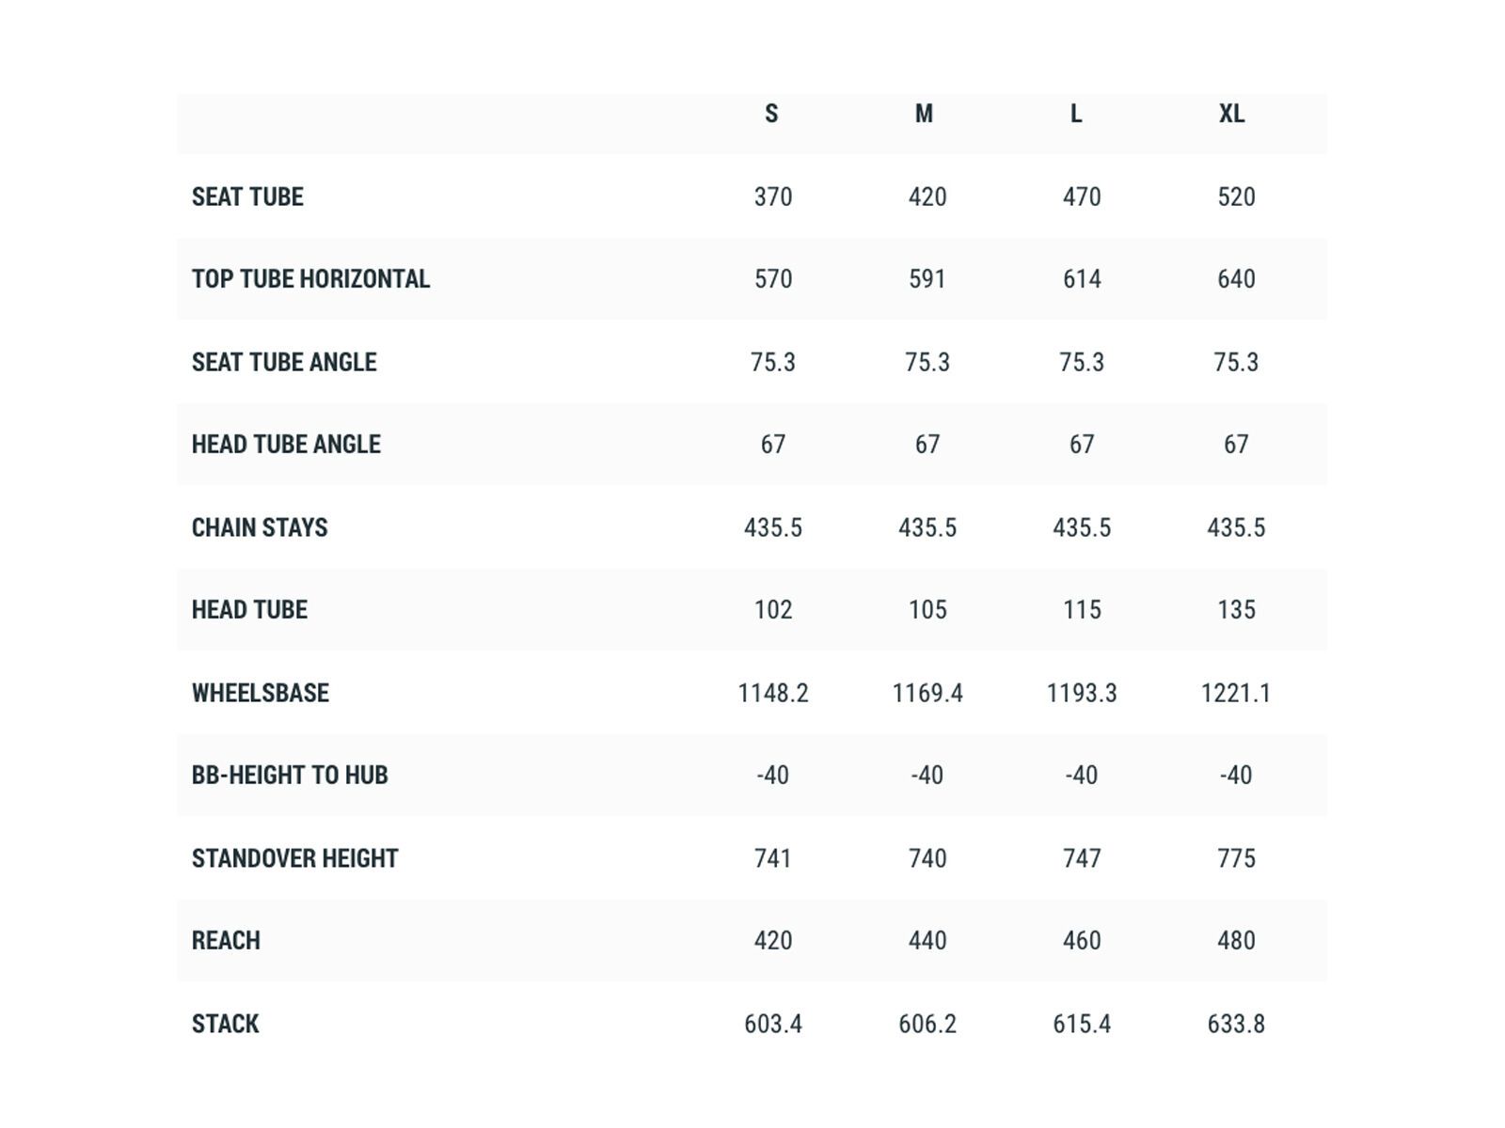Select the REACH row label
Viewport: 1505px width, 1128px height.
click(x=226, y=941)
